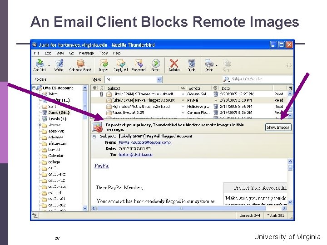Click the message pane scroll left arrow
The image size is (327, 245).
[94, 208]
